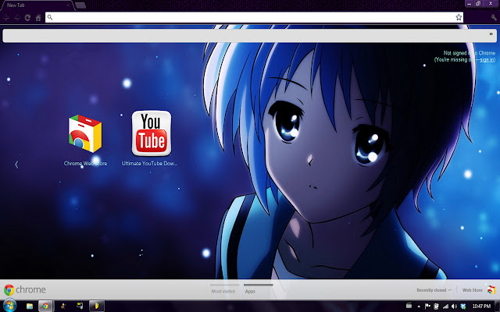
Task: Click the 'Ultimate YouTube Dow...' label text
Action: pos(149,163)
